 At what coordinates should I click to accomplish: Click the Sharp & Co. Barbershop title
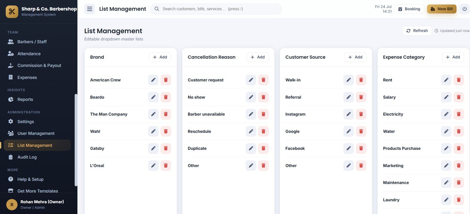(49, 9)
